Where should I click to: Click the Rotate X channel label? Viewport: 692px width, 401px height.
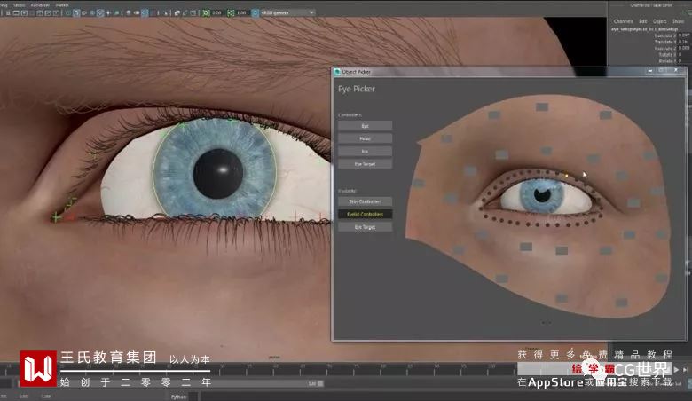tap(666, 55)
